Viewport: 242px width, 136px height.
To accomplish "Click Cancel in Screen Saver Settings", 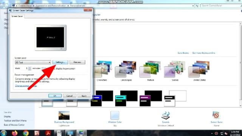I will click(70, 96).
